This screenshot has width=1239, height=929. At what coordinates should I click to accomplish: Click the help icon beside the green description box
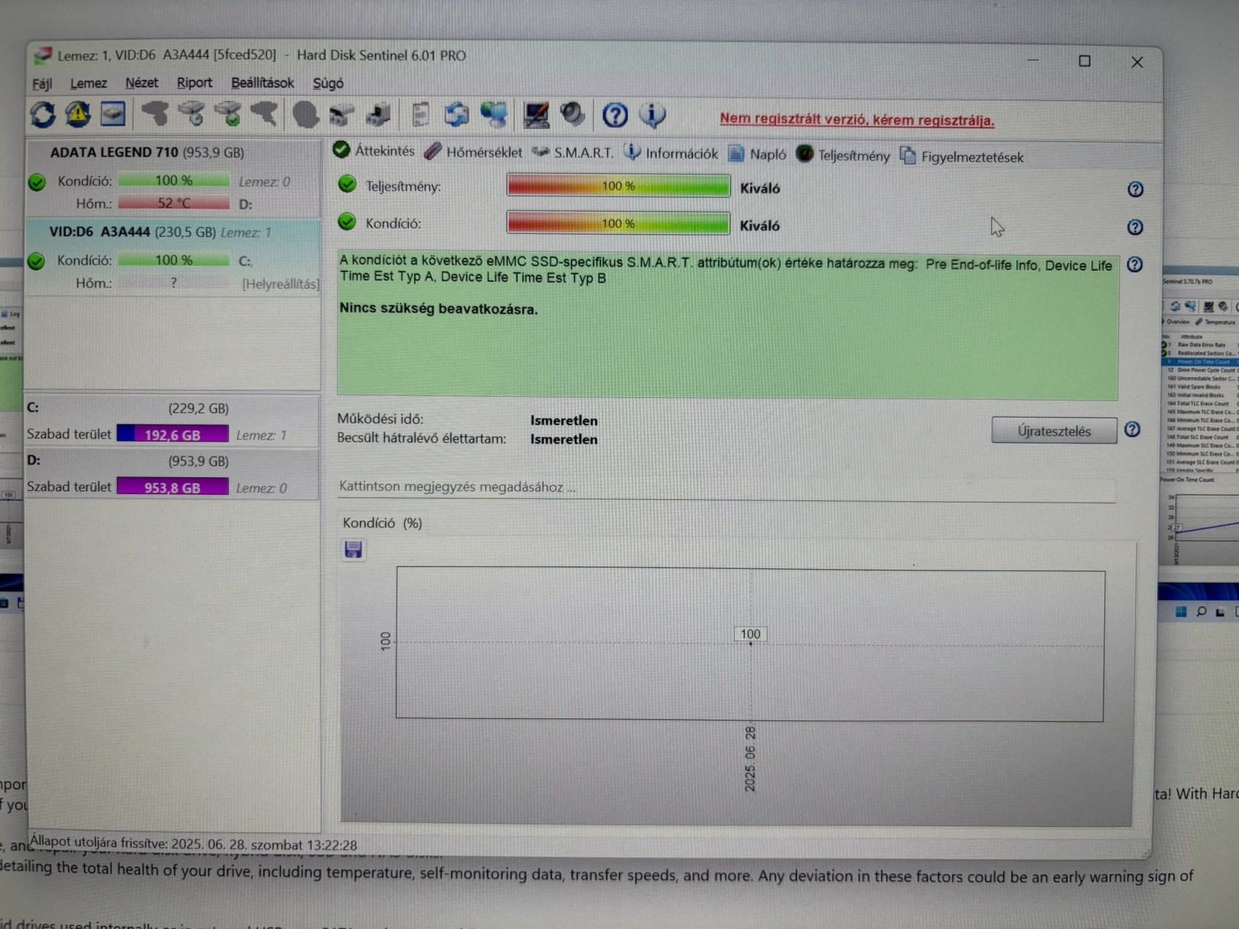[1135, 264]
